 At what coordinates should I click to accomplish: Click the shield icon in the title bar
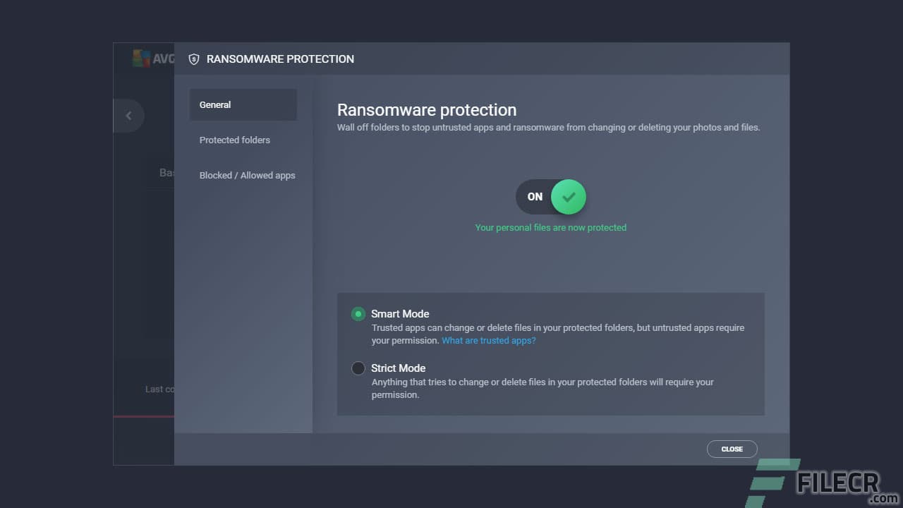coord(194,59)
